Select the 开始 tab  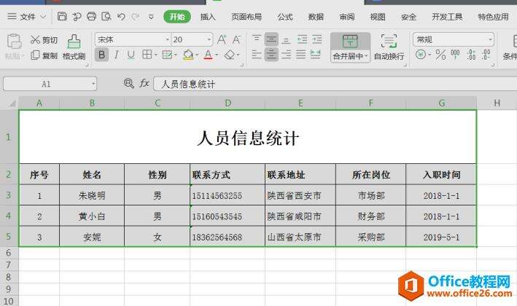pos(177,17)
